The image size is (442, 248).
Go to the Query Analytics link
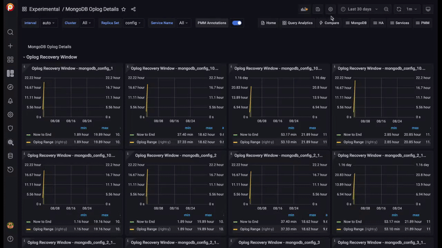(x=297, y=23)
